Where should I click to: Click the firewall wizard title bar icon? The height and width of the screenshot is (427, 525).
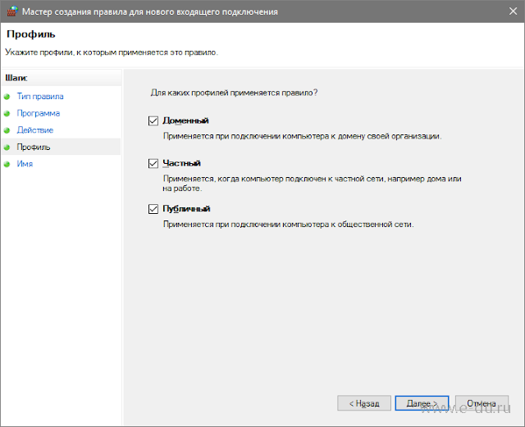click(x=11, y=11)
